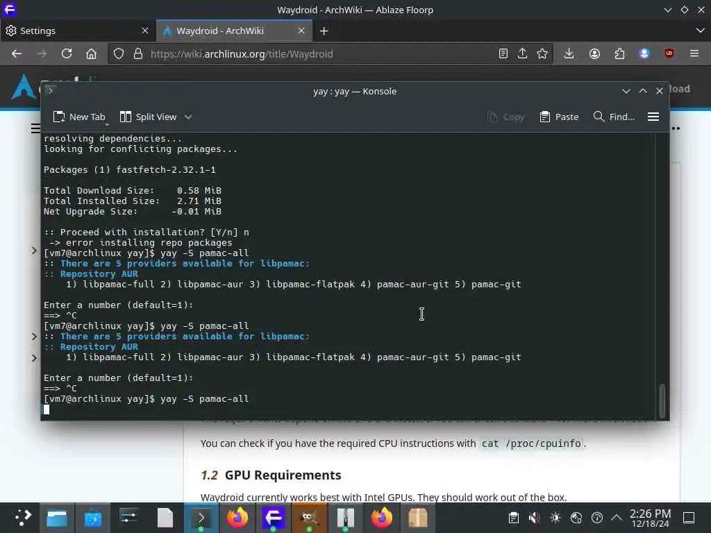Open the first Firefox taskbar icon
This screenshot has width=711, height=533.
click(x=237, y=518)
